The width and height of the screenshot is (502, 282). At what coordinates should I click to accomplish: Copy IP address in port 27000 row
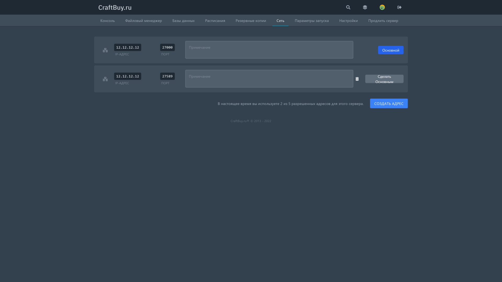(x=128, y=47)
